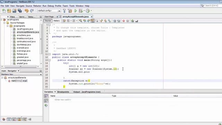Image resolution: width=222 pixels, height=125 pixels.
Task: Click the Stop Macro Recording icon
Action: 128,21
